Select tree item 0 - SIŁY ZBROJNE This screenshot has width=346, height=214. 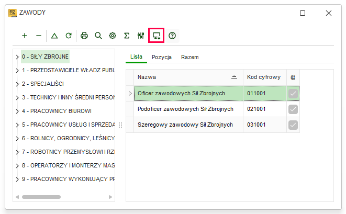[x=45, y=57]
